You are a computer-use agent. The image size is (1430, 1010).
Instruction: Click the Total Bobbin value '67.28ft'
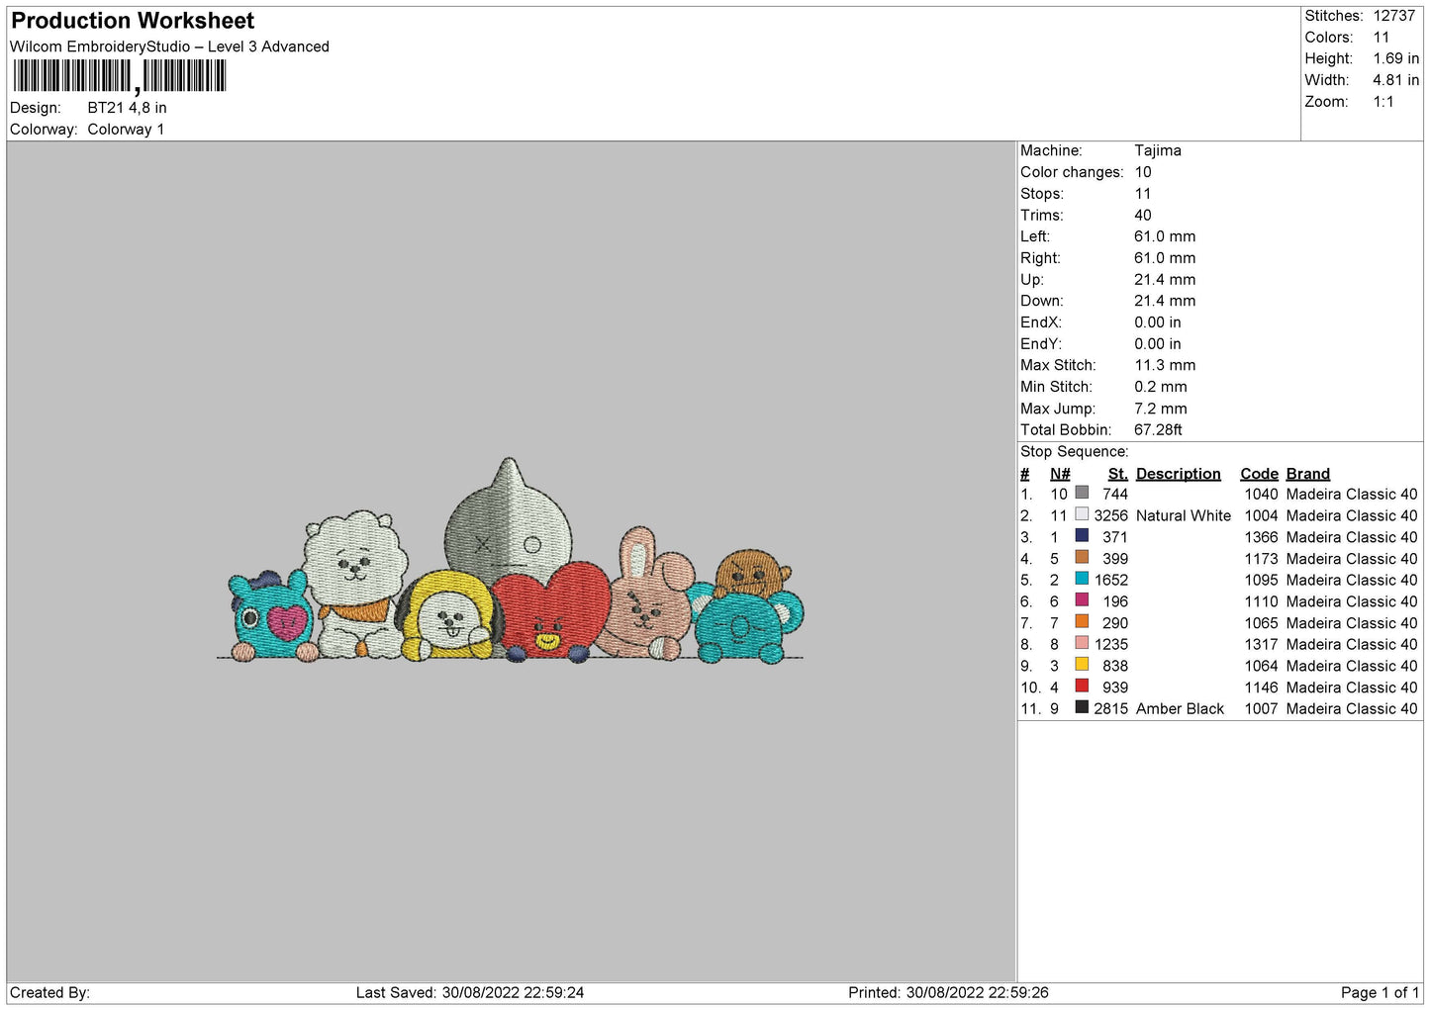(1158, 429)
